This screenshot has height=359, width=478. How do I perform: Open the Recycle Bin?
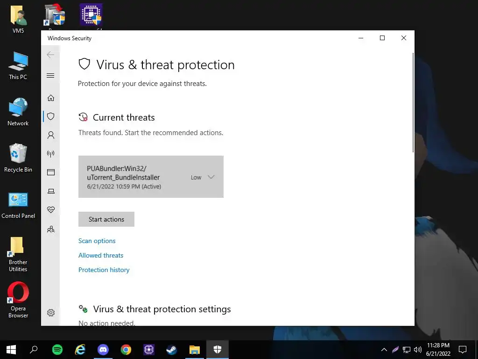point(18,158)
